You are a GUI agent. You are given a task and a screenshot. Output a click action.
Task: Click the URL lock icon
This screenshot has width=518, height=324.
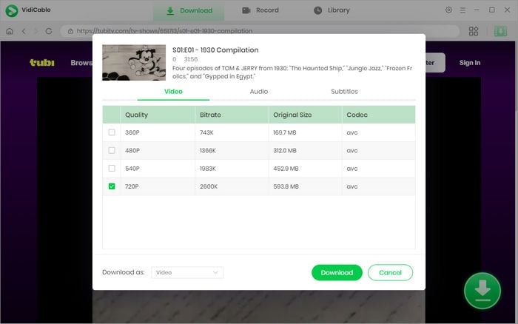point(70,31)
